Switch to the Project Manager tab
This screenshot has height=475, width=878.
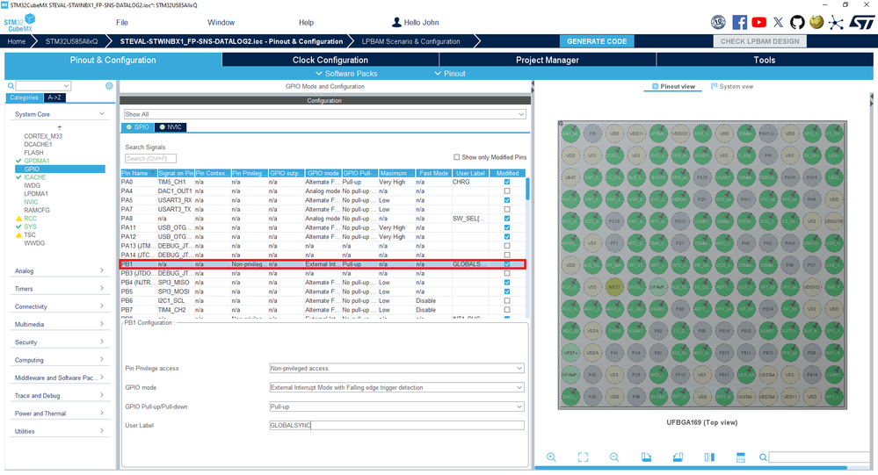(547, 60)
